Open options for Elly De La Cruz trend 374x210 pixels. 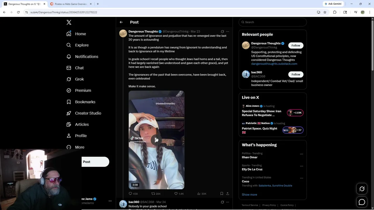coord(302,166)
